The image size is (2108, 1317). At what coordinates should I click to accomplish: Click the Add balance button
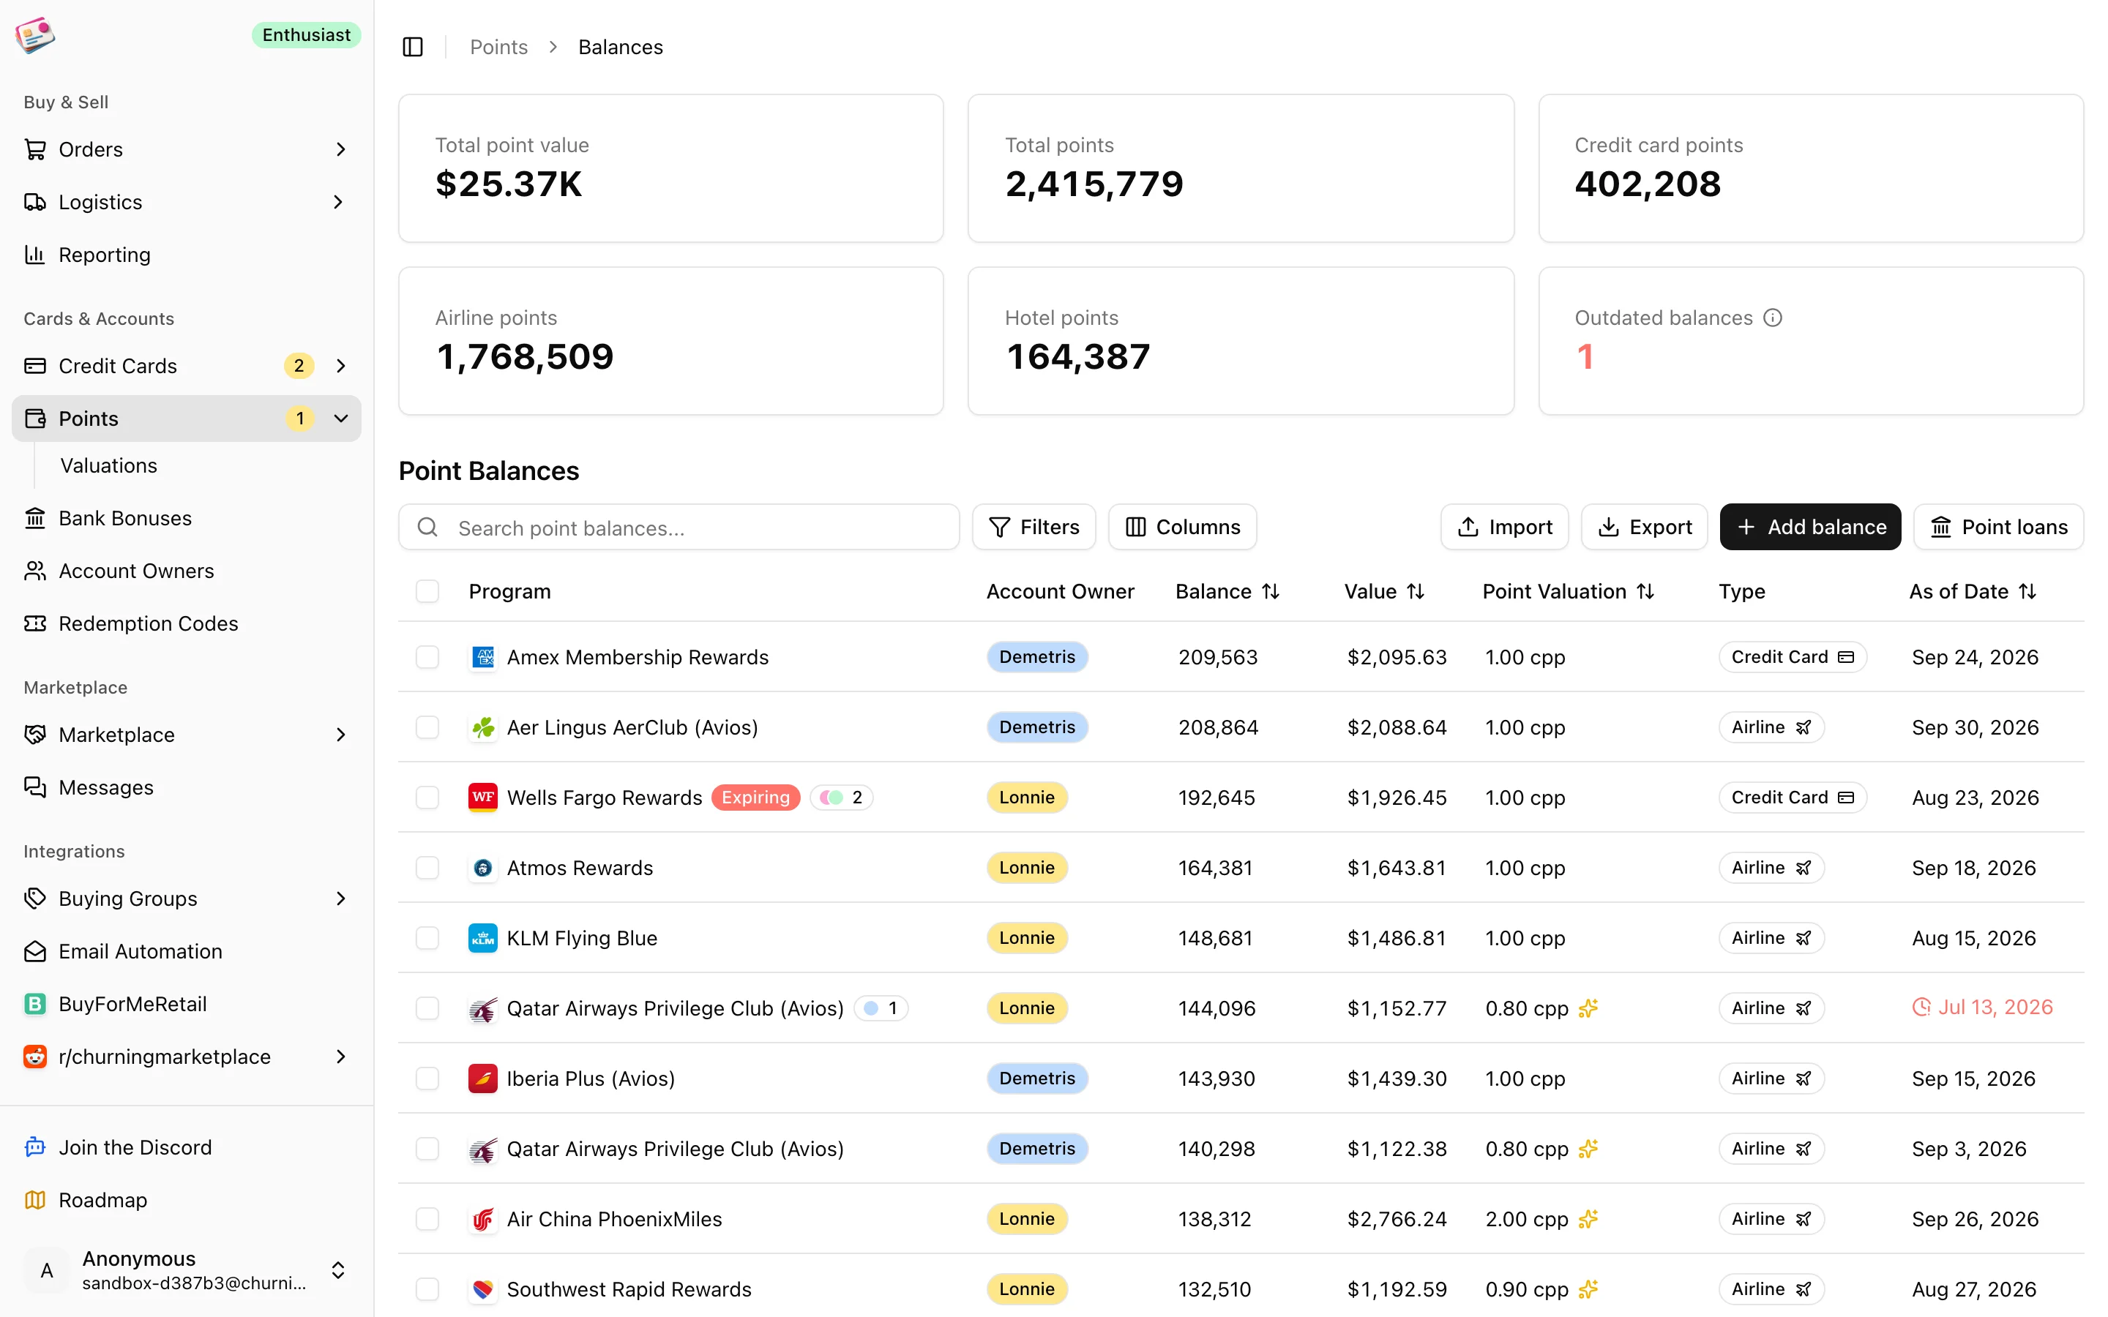click(1810, 527)
